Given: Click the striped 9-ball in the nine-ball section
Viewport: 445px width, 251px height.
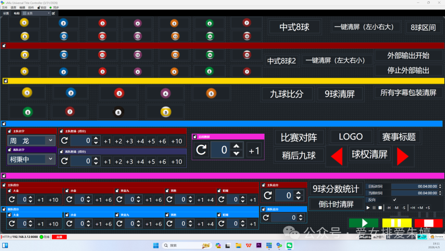Looking at the screenshot, I should [x=165, y=111].
